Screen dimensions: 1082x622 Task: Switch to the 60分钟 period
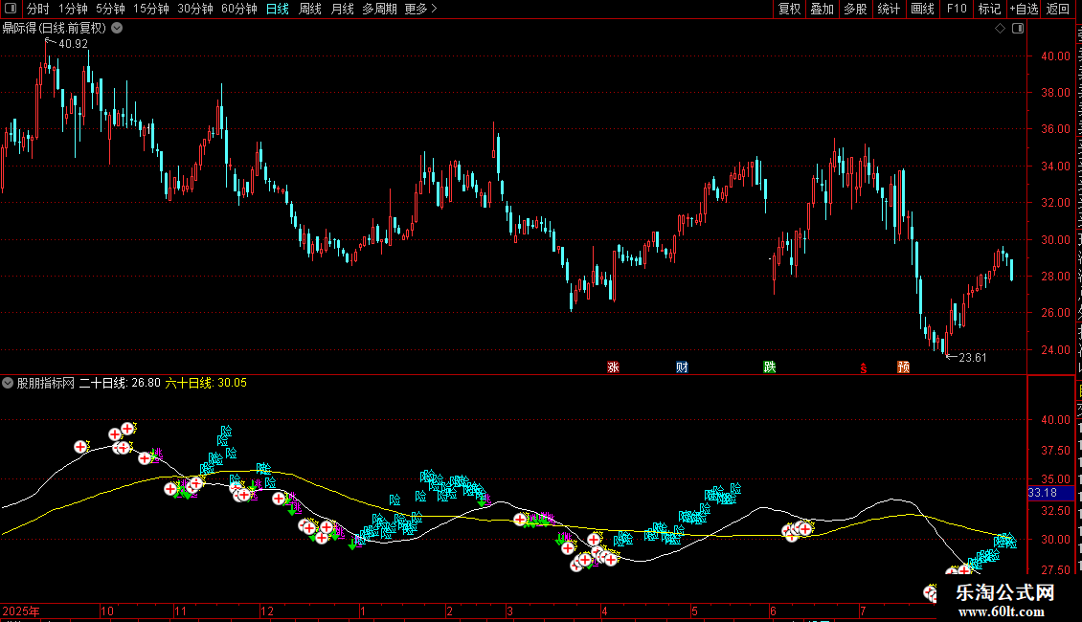click(x=238, y=9)
